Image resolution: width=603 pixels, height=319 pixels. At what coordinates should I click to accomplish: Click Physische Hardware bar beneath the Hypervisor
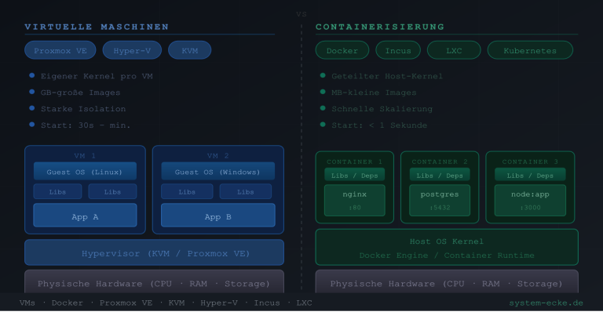[x=154, y=282]
